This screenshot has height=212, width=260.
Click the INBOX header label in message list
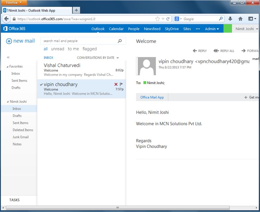(x=49, y=58)
